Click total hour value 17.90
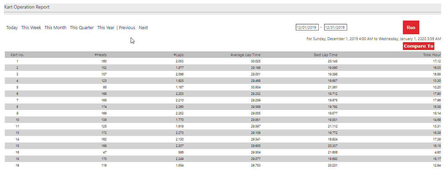The height and width of the screenshot is (174, 447). [x=437, y=94]
